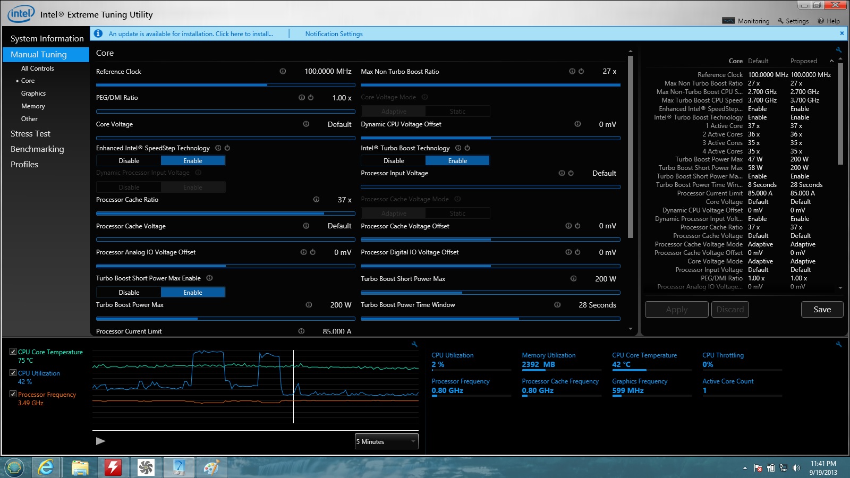Screen dimensions: 850x478
Task: Click the update available install link
Action: [191, 34]
